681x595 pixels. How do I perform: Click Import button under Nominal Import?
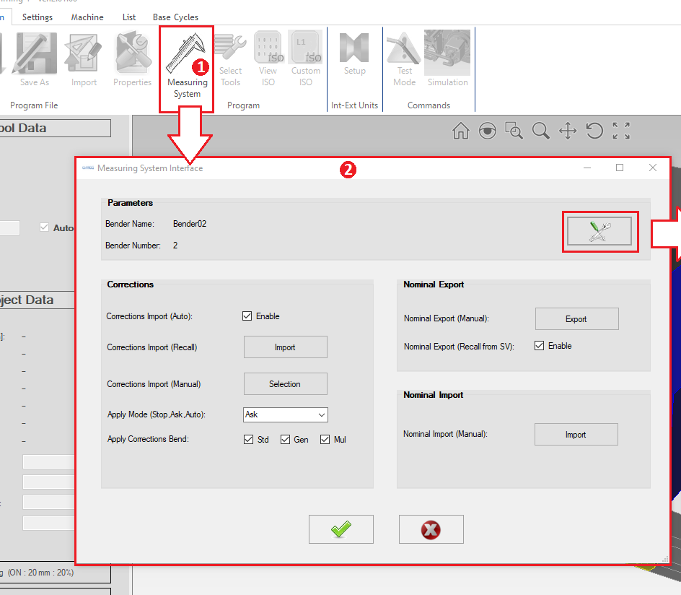click(576, 435)
